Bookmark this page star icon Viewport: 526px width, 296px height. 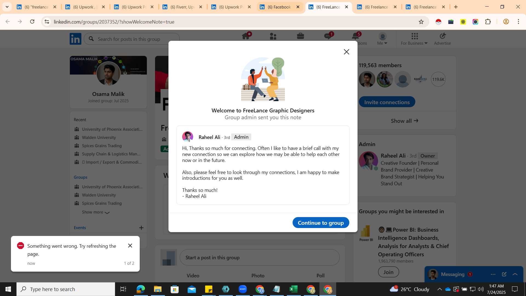[421, 22]
